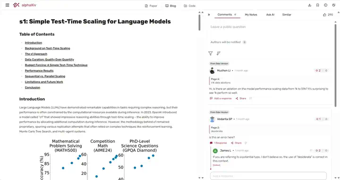
Task: Like the paper with the thumbs-up icon
Action: click(324, 15)
